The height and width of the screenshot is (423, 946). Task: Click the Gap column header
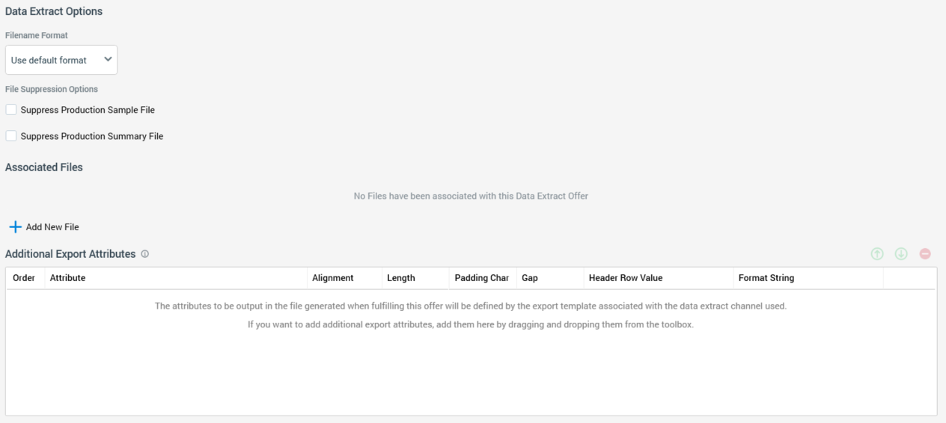pos(529,278)
